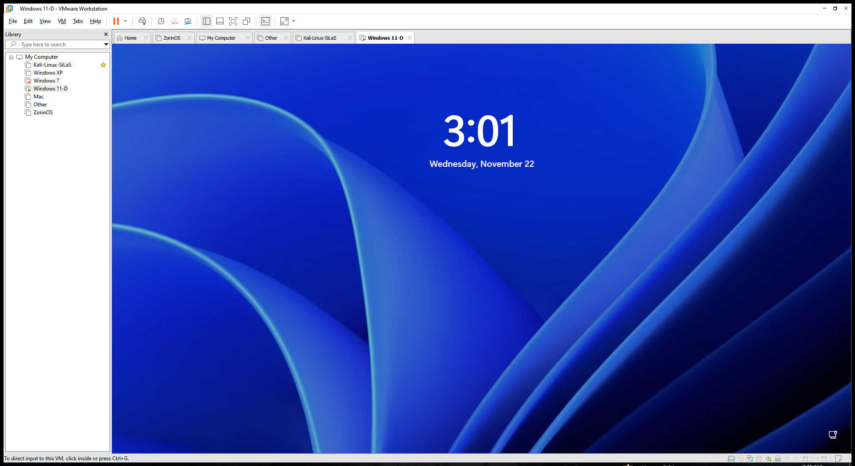Open the stretch guest dropdown arrow
Screen dimensions: 855x466
[294, 21]
